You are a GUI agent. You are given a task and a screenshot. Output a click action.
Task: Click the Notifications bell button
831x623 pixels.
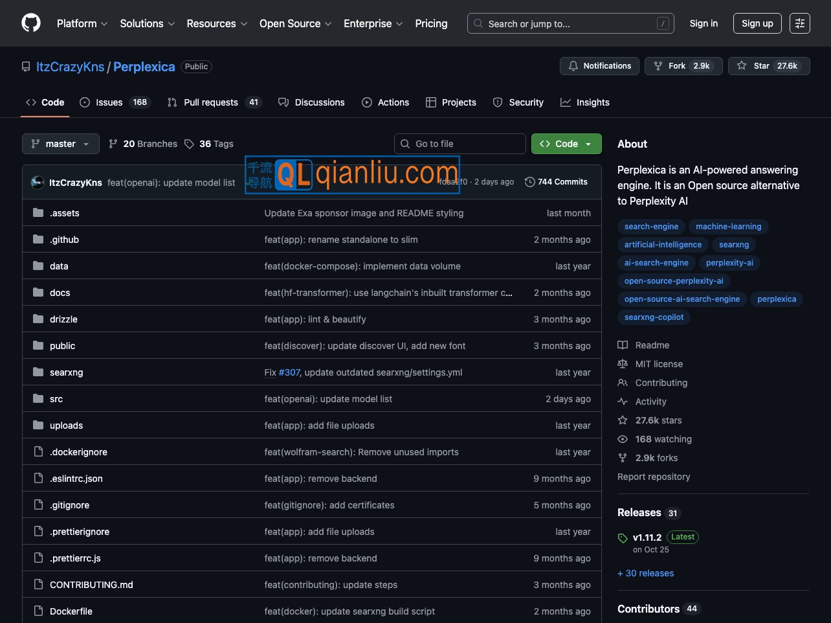pyautogui.click(x=599, y=66)
